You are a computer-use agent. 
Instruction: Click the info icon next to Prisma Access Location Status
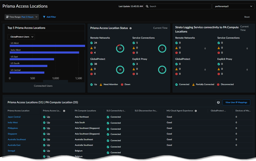(130, 28)
